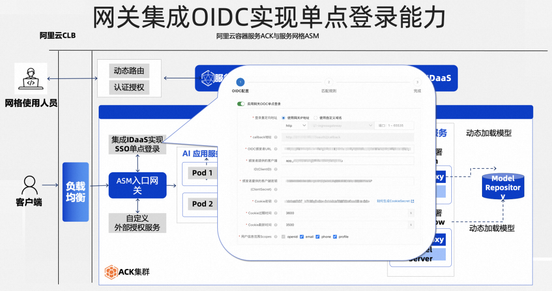Click the slide title 网关集成OIDC实现单点登录能力

coord(269,17)
